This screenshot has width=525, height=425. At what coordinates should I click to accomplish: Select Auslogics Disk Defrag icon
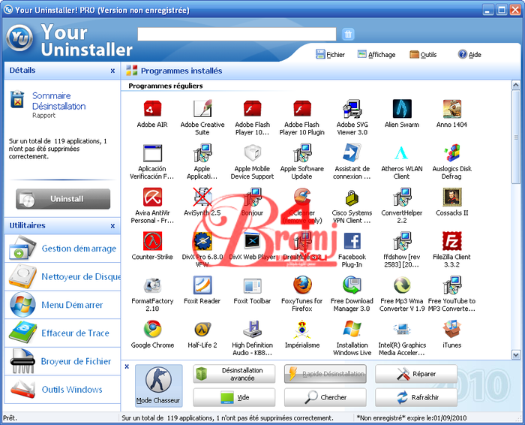[451, 153]
